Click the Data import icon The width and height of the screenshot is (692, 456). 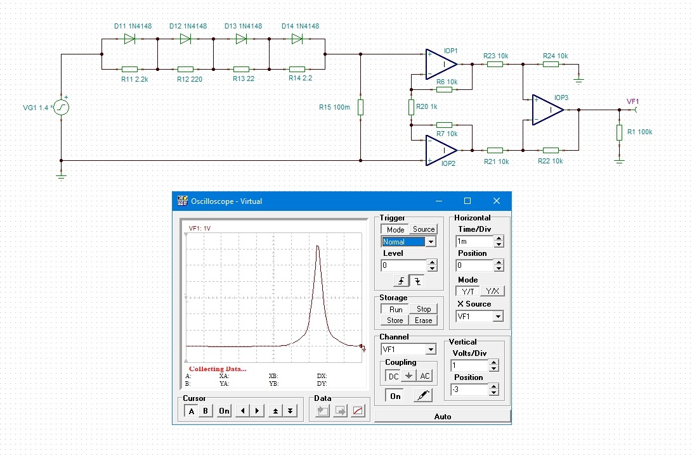tap(323, 411)
